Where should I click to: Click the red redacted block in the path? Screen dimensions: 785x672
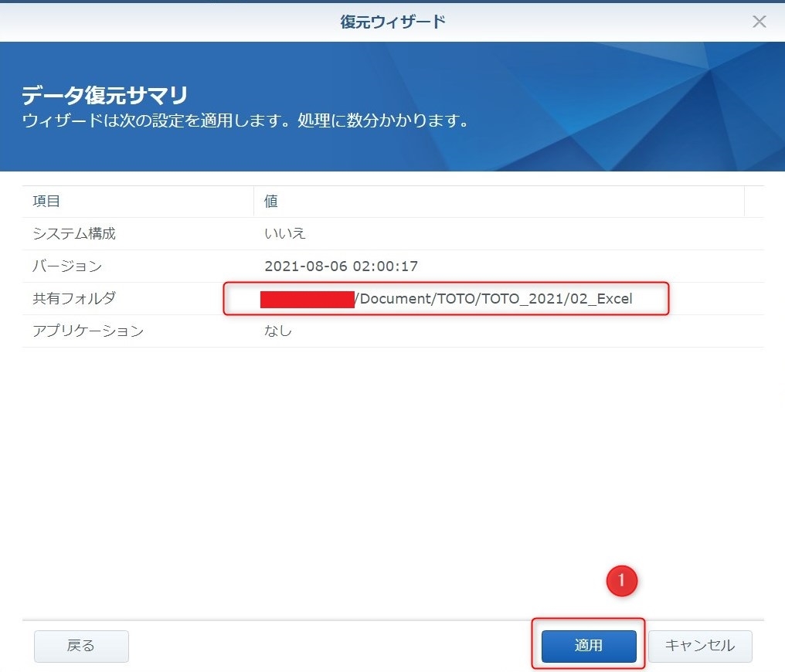tap(307, 299)
